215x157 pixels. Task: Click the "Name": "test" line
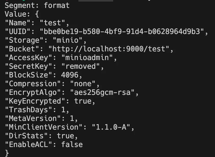click(x=37, y=23)
